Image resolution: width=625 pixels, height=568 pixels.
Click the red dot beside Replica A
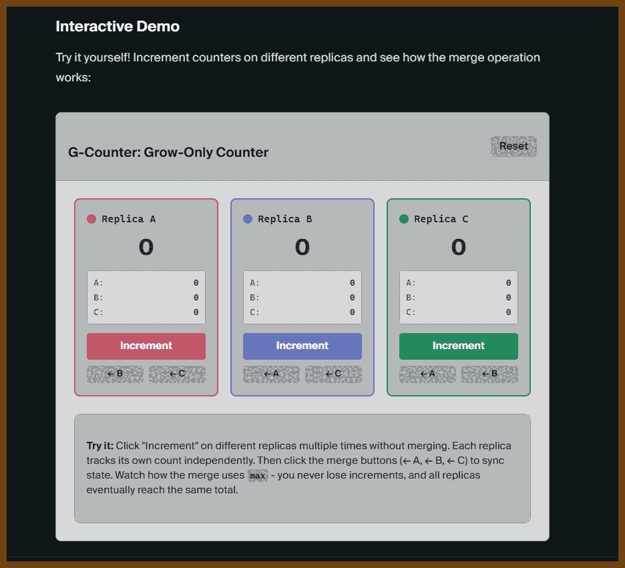(91, 219)
